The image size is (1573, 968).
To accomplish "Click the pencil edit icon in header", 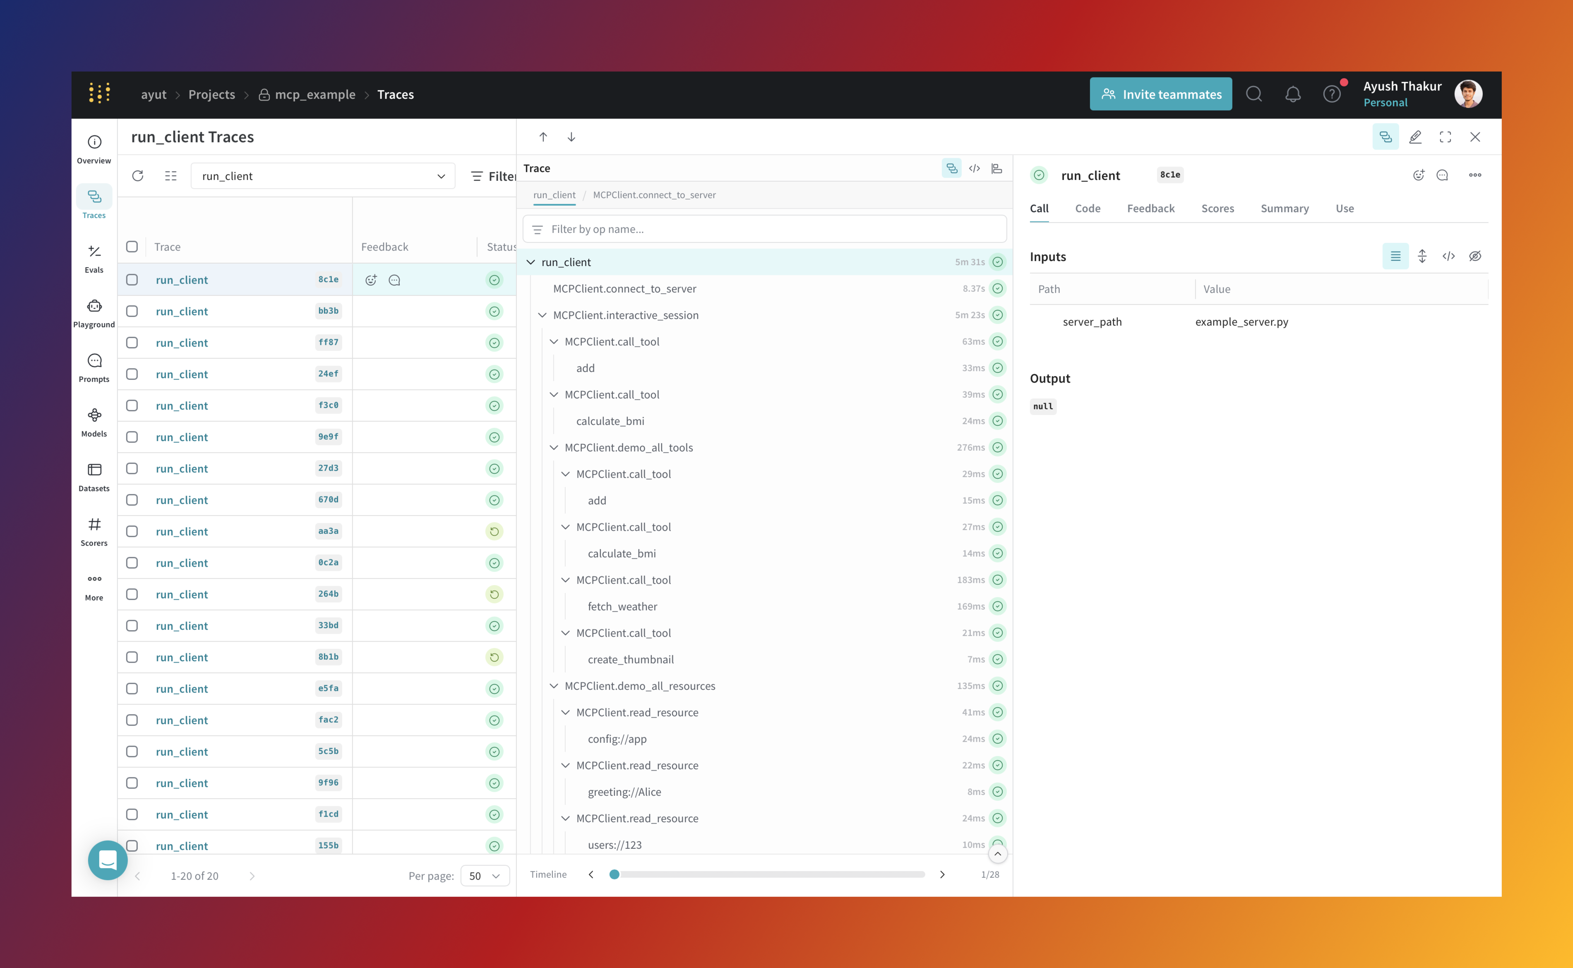I will coord(1415,137).
